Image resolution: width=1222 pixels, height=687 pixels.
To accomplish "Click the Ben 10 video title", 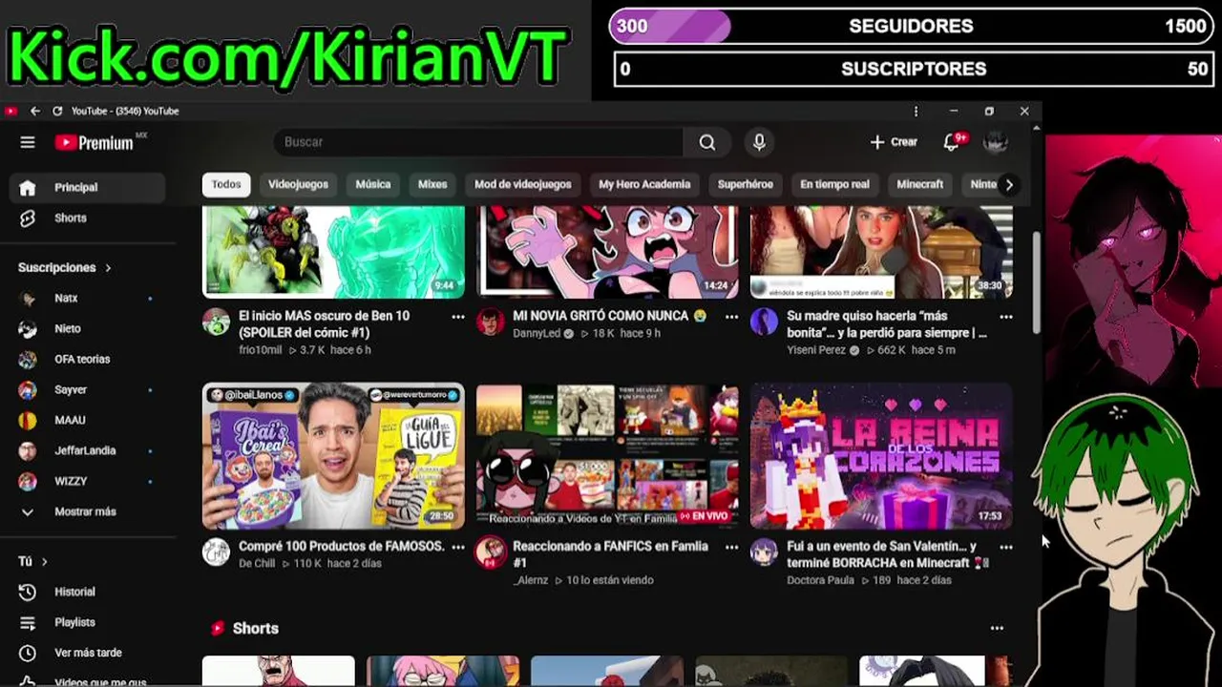I will point(325,324).
